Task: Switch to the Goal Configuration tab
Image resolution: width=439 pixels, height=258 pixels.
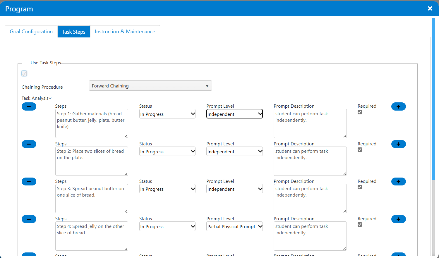Action: pos(31,31)
